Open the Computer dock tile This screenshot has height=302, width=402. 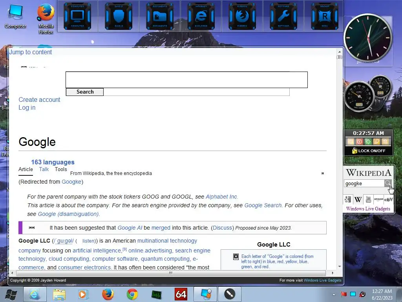click(x=77, y=16)
